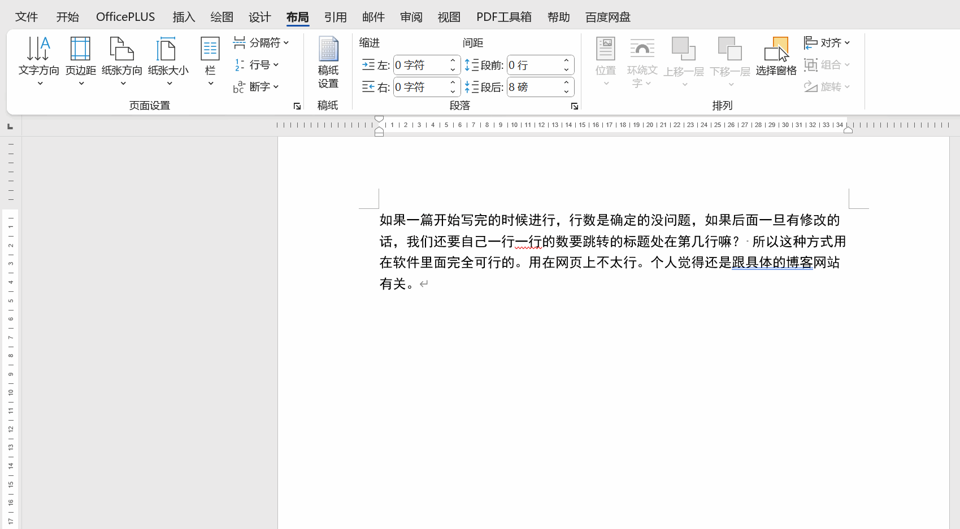Open 纸张方向 page orientation options
This screenshot has height=529, width=960.
click(x=122, y=61)
